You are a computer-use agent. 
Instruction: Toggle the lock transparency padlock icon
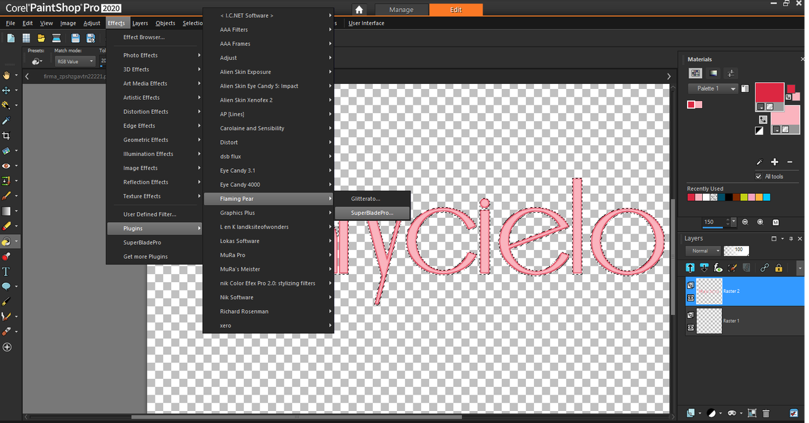(779, 268)
